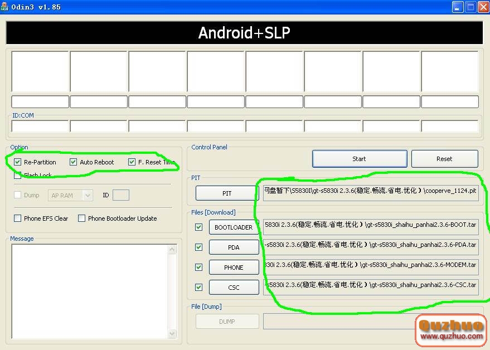Open the AP RAM dropdown
The image size is (490, 350).
coord(70,195)
